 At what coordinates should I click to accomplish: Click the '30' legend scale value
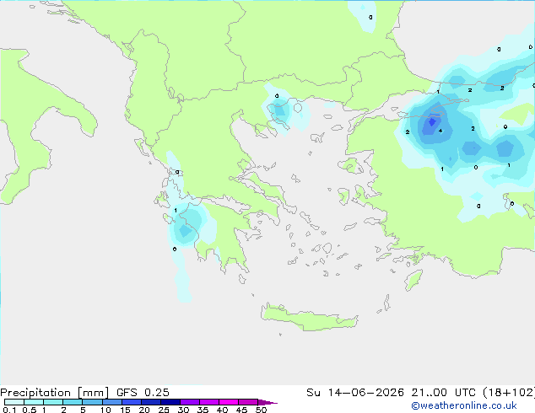[183, 410]
